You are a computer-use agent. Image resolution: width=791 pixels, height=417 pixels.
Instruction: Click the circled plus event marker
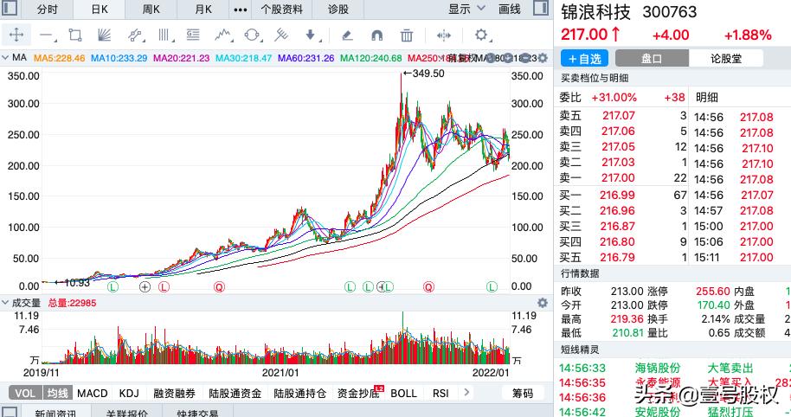coord(145,287)
